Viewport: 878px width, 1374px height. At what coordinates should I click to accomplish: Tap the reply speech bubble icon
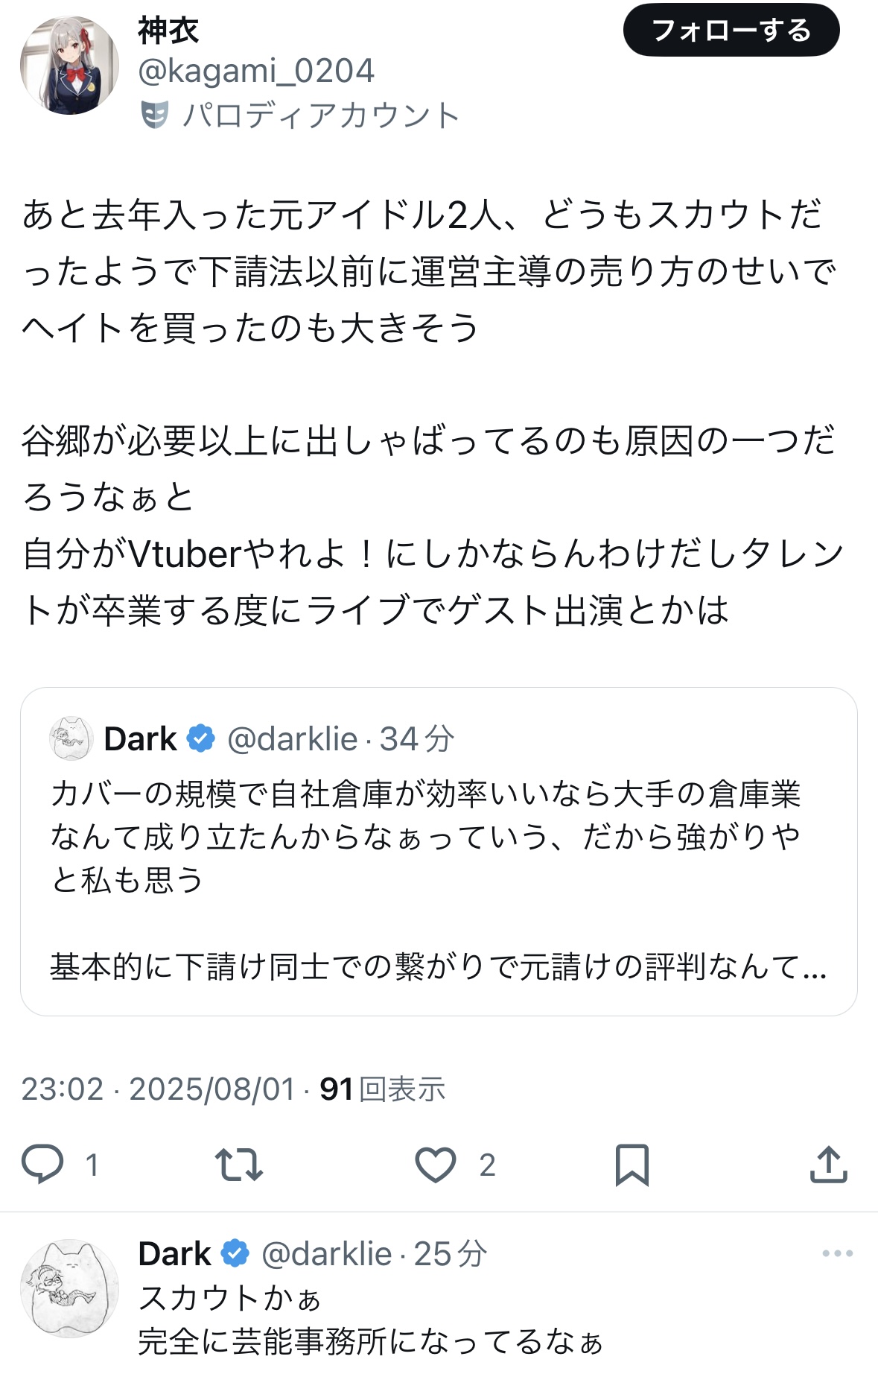pyautogui.click(x=42, y=1164)
